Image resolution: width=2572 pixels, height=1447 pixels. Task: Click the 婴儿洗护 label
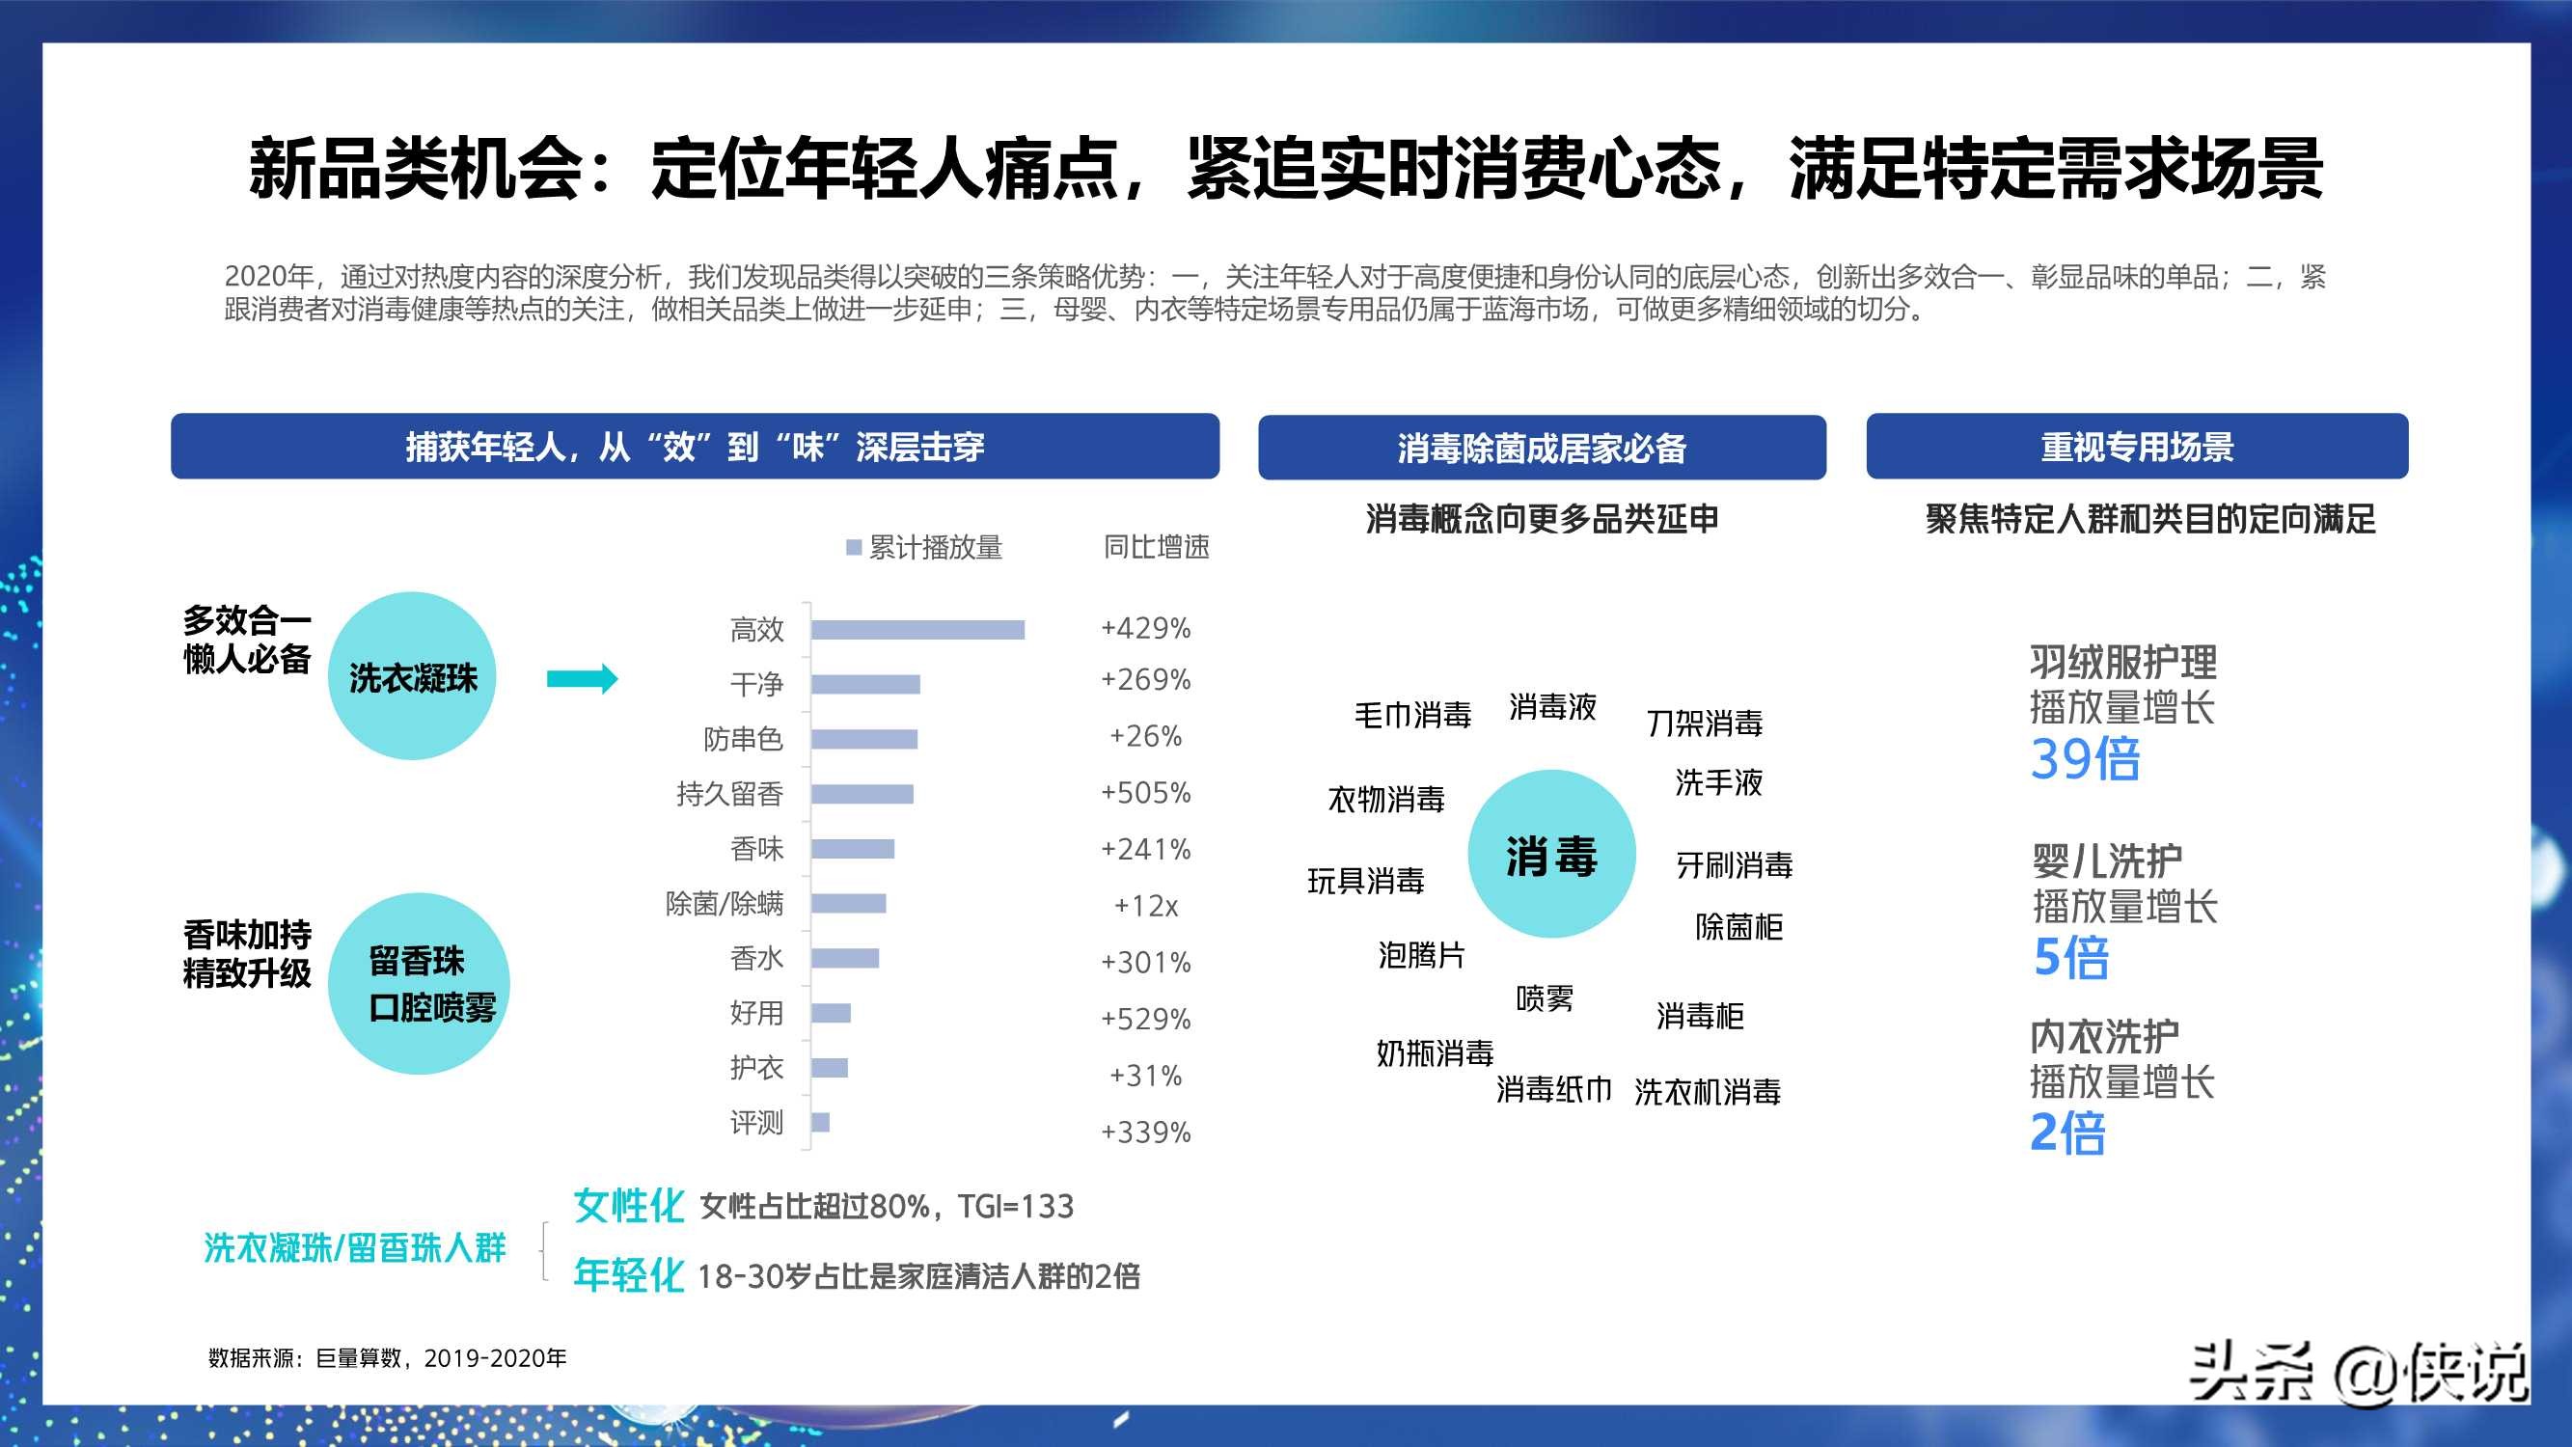coord(2107,860)
